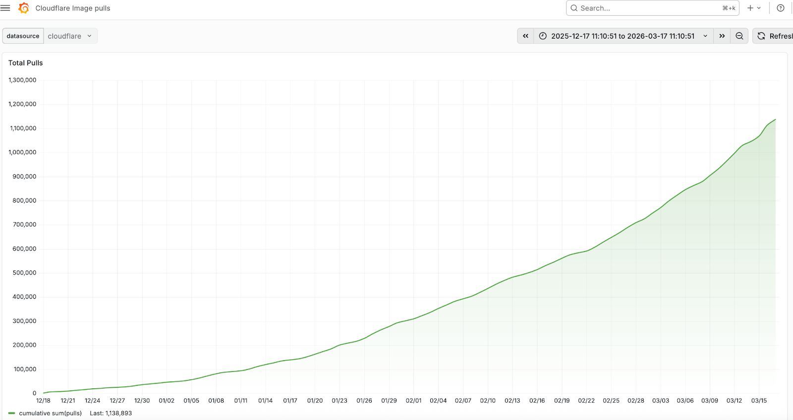This screenshot has height=420, width=793.
Task: Open the plus New dropdown
Action: [x=754, y=8]
